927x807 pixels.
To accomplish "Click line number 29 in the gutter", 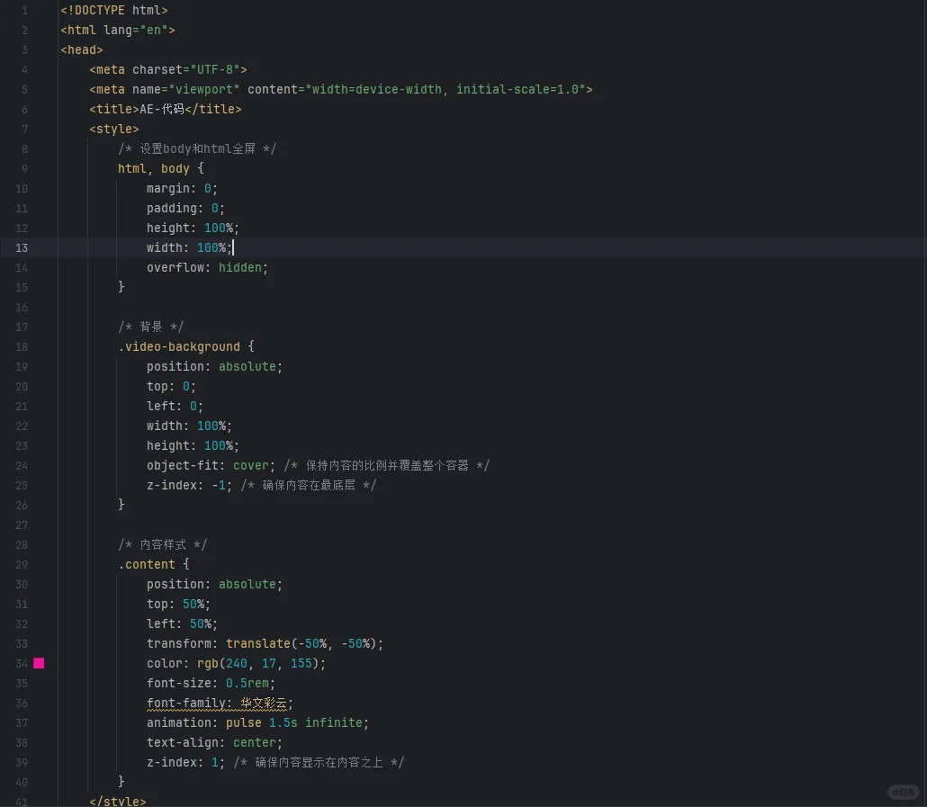I will click(22, 565).
